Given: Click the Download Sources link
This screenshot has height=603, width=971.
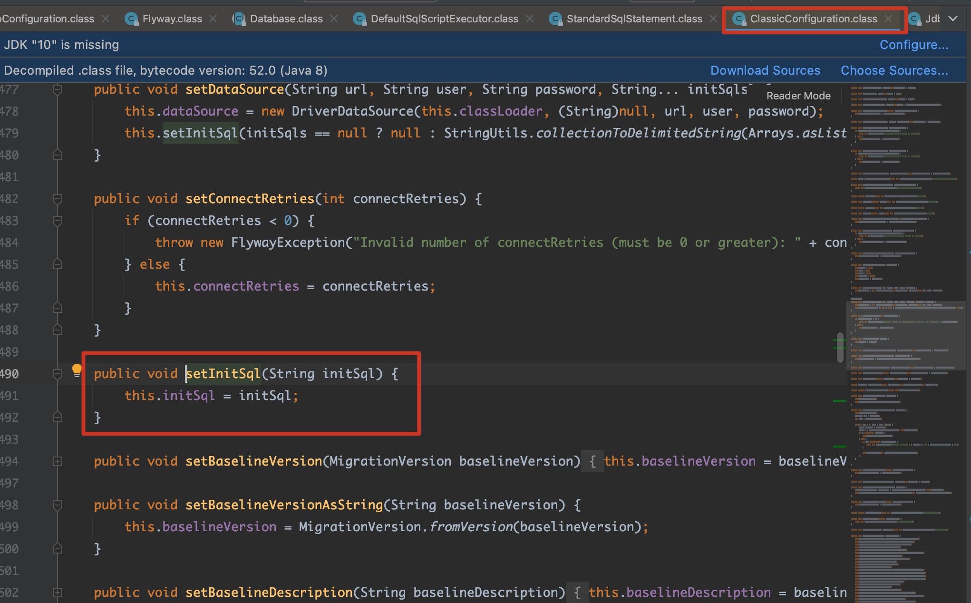Looking at the screenshot, I should 765,70.
